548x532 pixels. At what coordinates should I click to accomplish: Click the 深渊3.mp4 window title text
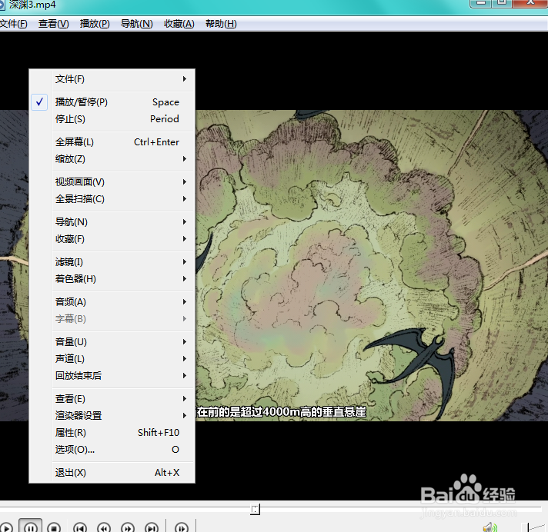point(32,5)
